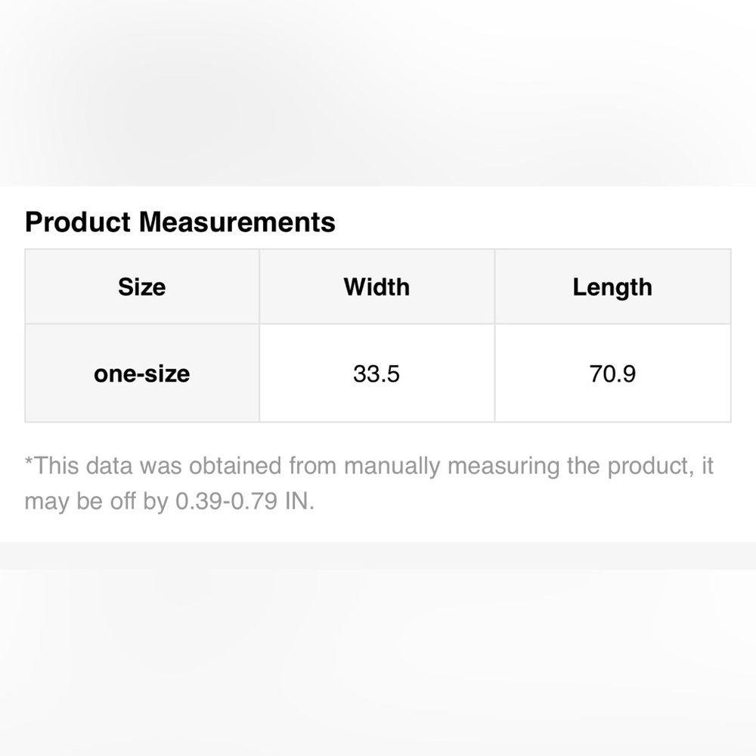Click "*This" at the start of the disclaimer
Screen dimensions: 756x756
(51, 466)
